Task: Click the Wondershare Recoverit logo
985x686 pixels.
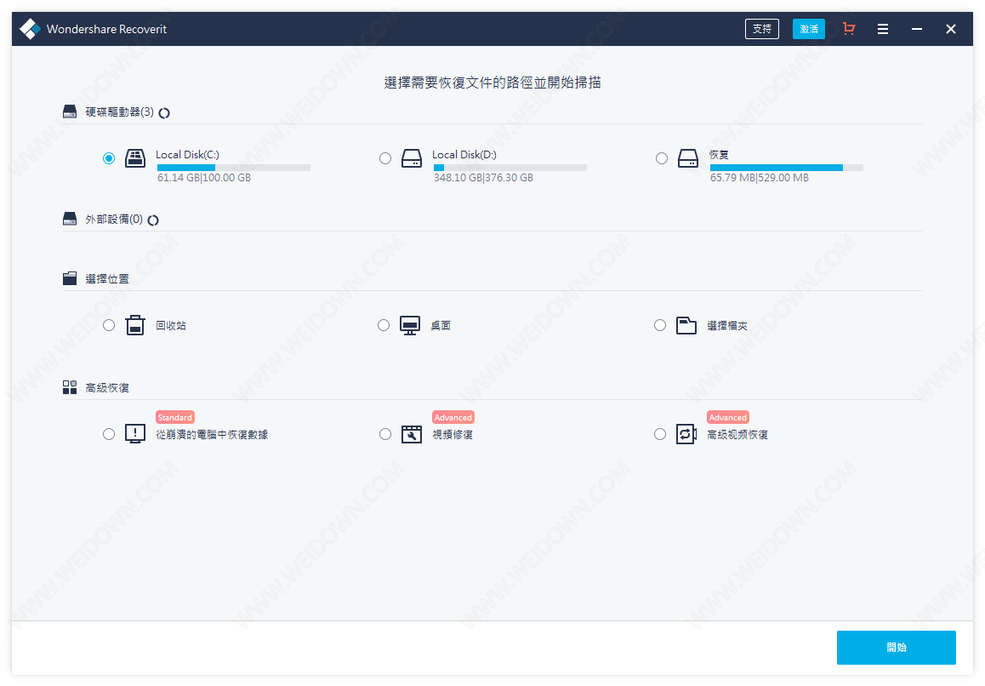Action: [x=31, y=29]
